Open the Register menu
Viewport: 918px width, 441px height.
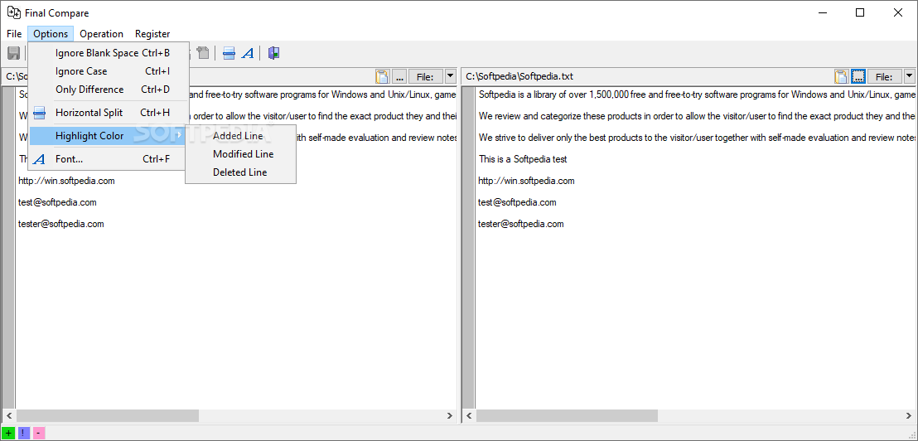coord(152,34)
